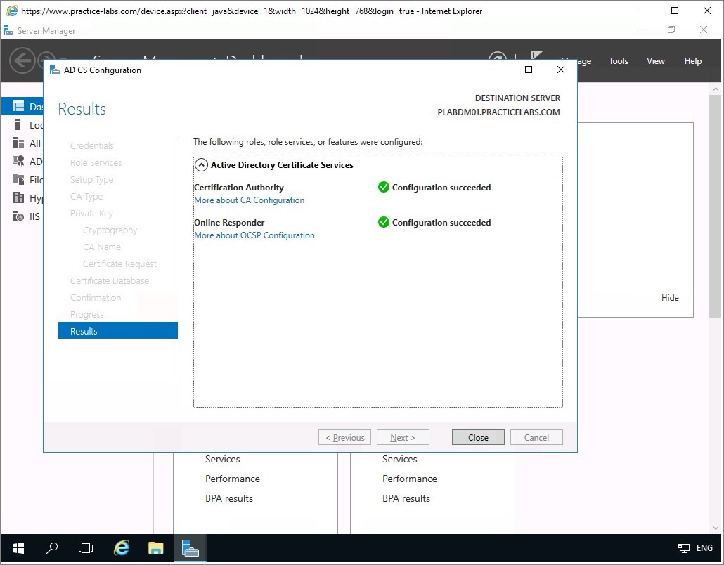This screenshot has width=724, height=565.
Task: Close the AD CS Configuration wizard
Action: [x=478, y=438]
